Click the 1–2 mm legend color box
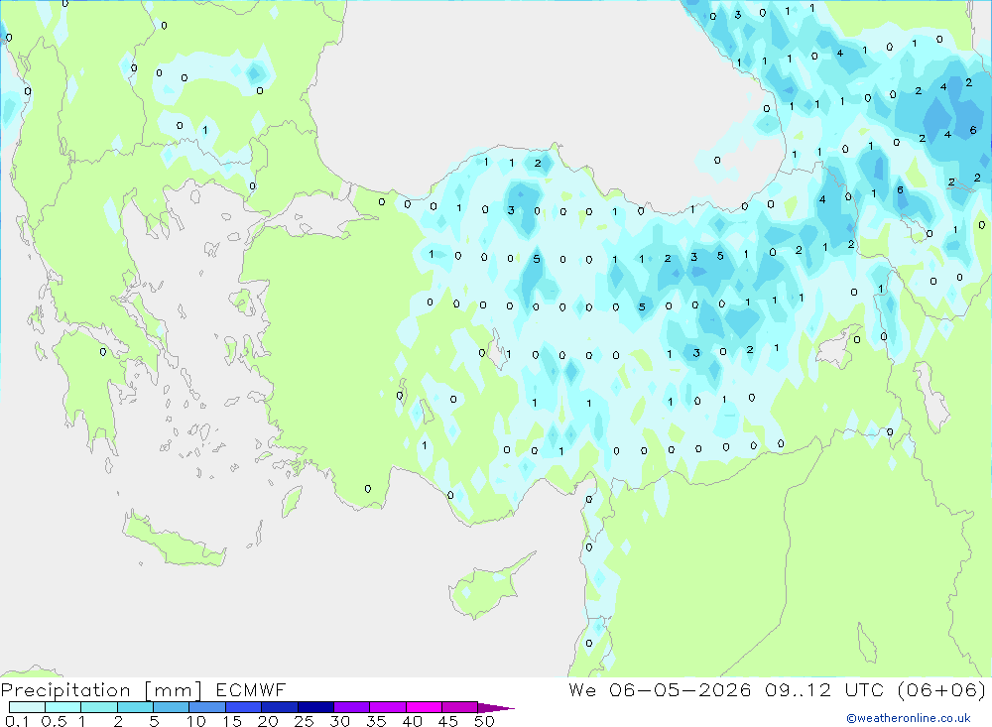The height and width of the screenshot is (727, 992). [x=99, y=707]
